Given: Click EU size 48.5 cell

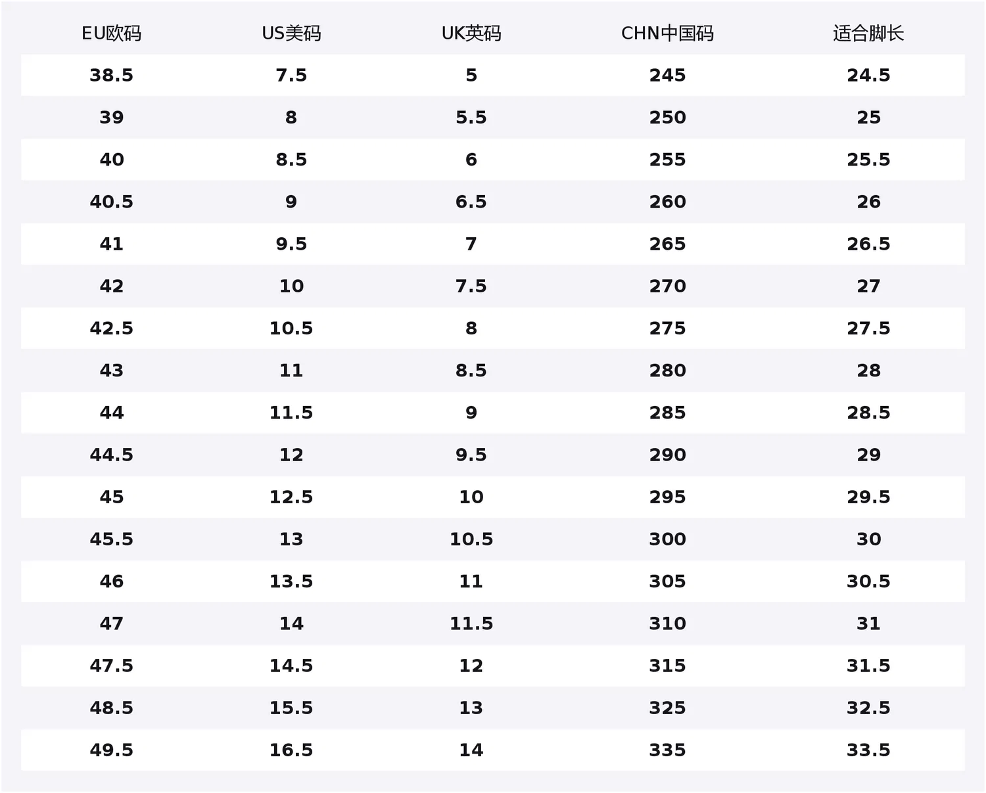Looking at the screenshot, I should tap(111, 708).
